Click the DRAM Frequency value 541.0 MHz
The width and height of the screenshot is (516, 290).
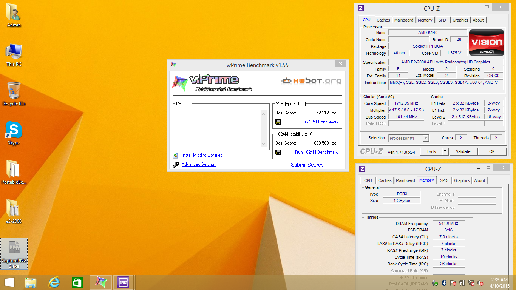pos(448,224)
